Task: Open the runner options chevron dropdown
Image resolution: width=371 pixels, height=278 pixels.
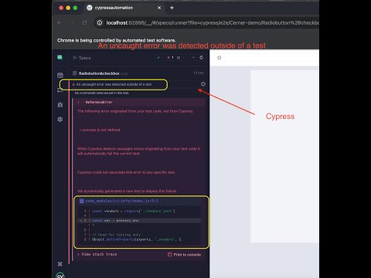Action: point(193,58)
